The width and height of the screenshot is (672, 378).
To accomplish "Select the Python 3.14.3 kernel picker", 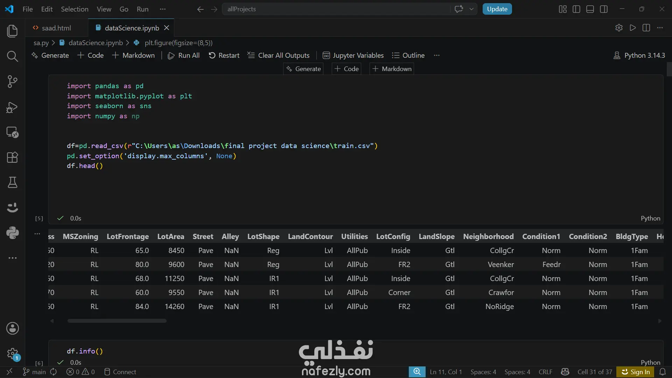I will (x=639, y=55).
